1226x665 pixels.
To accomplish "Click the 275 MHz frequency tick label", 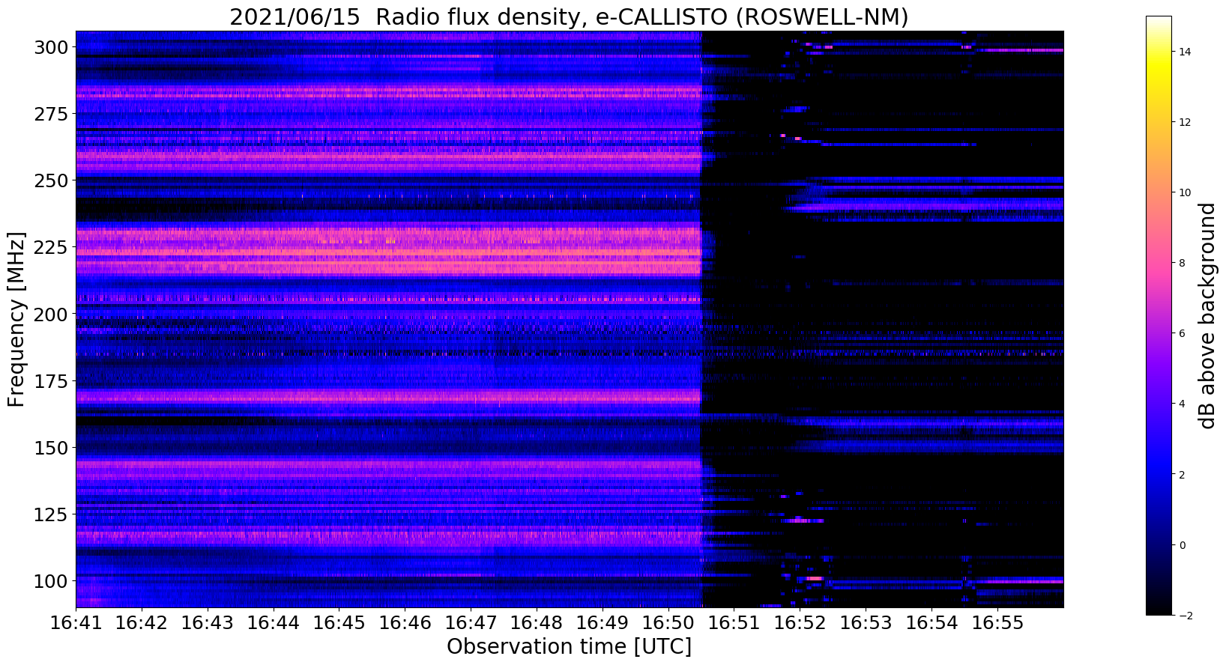I will 50,114.
